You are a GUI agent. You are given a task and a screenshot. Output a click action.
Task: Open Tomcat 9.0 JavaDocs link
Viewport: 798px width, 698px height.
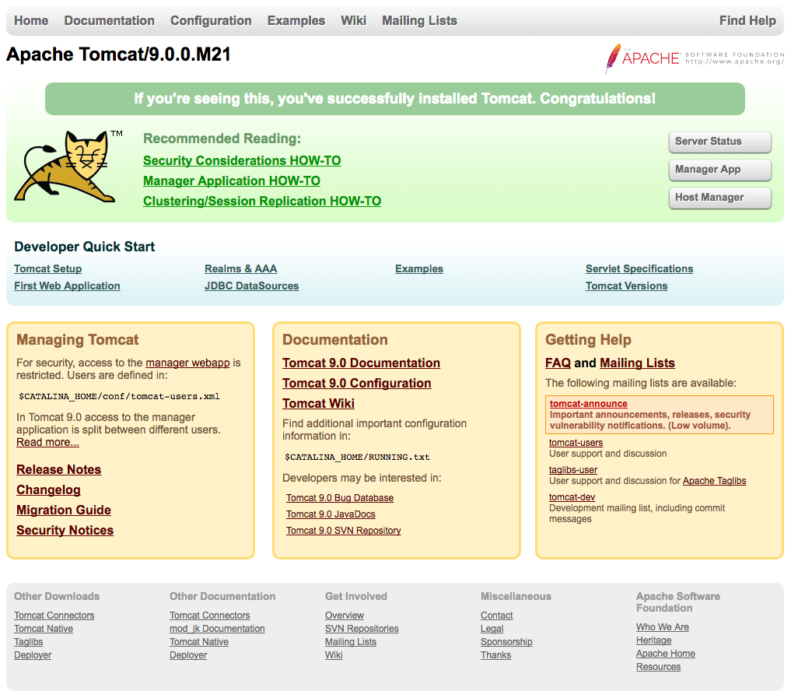click(x=331, y=514)
